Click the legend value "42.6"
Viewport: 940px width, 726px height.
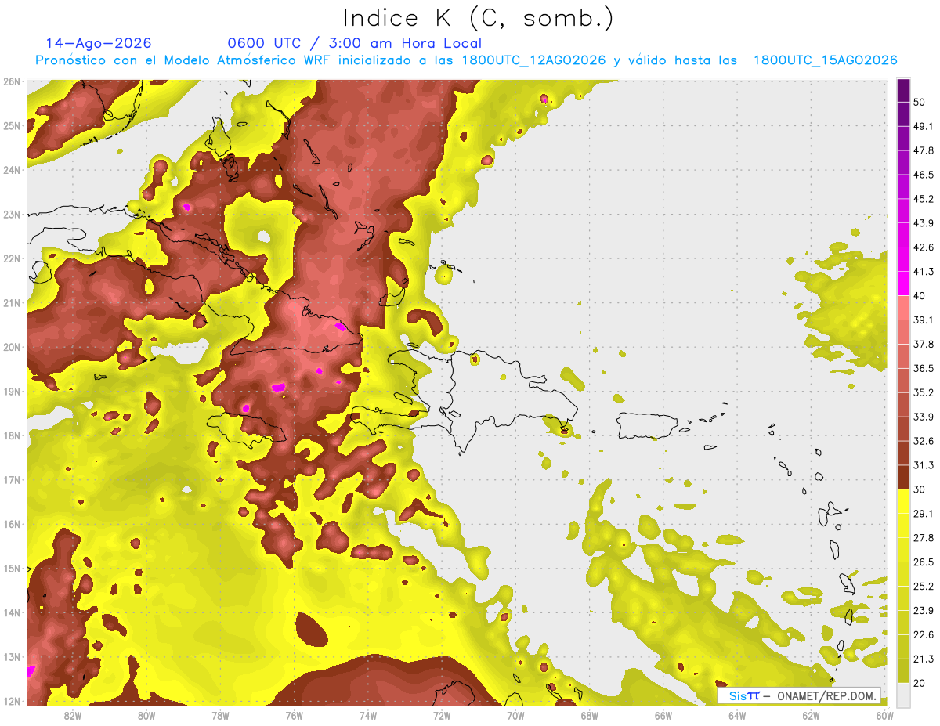[x=924, y=247]
